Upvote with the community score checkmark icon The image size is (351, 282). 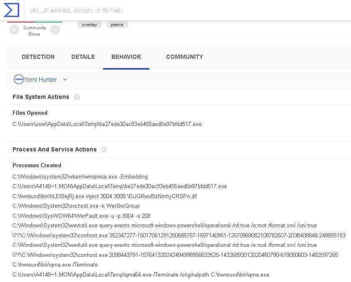tap(55, 30)
